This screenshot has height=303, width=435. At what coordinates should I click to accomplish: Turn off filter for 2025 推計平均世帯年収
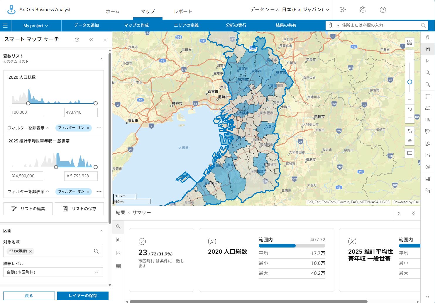pos(88,192)
